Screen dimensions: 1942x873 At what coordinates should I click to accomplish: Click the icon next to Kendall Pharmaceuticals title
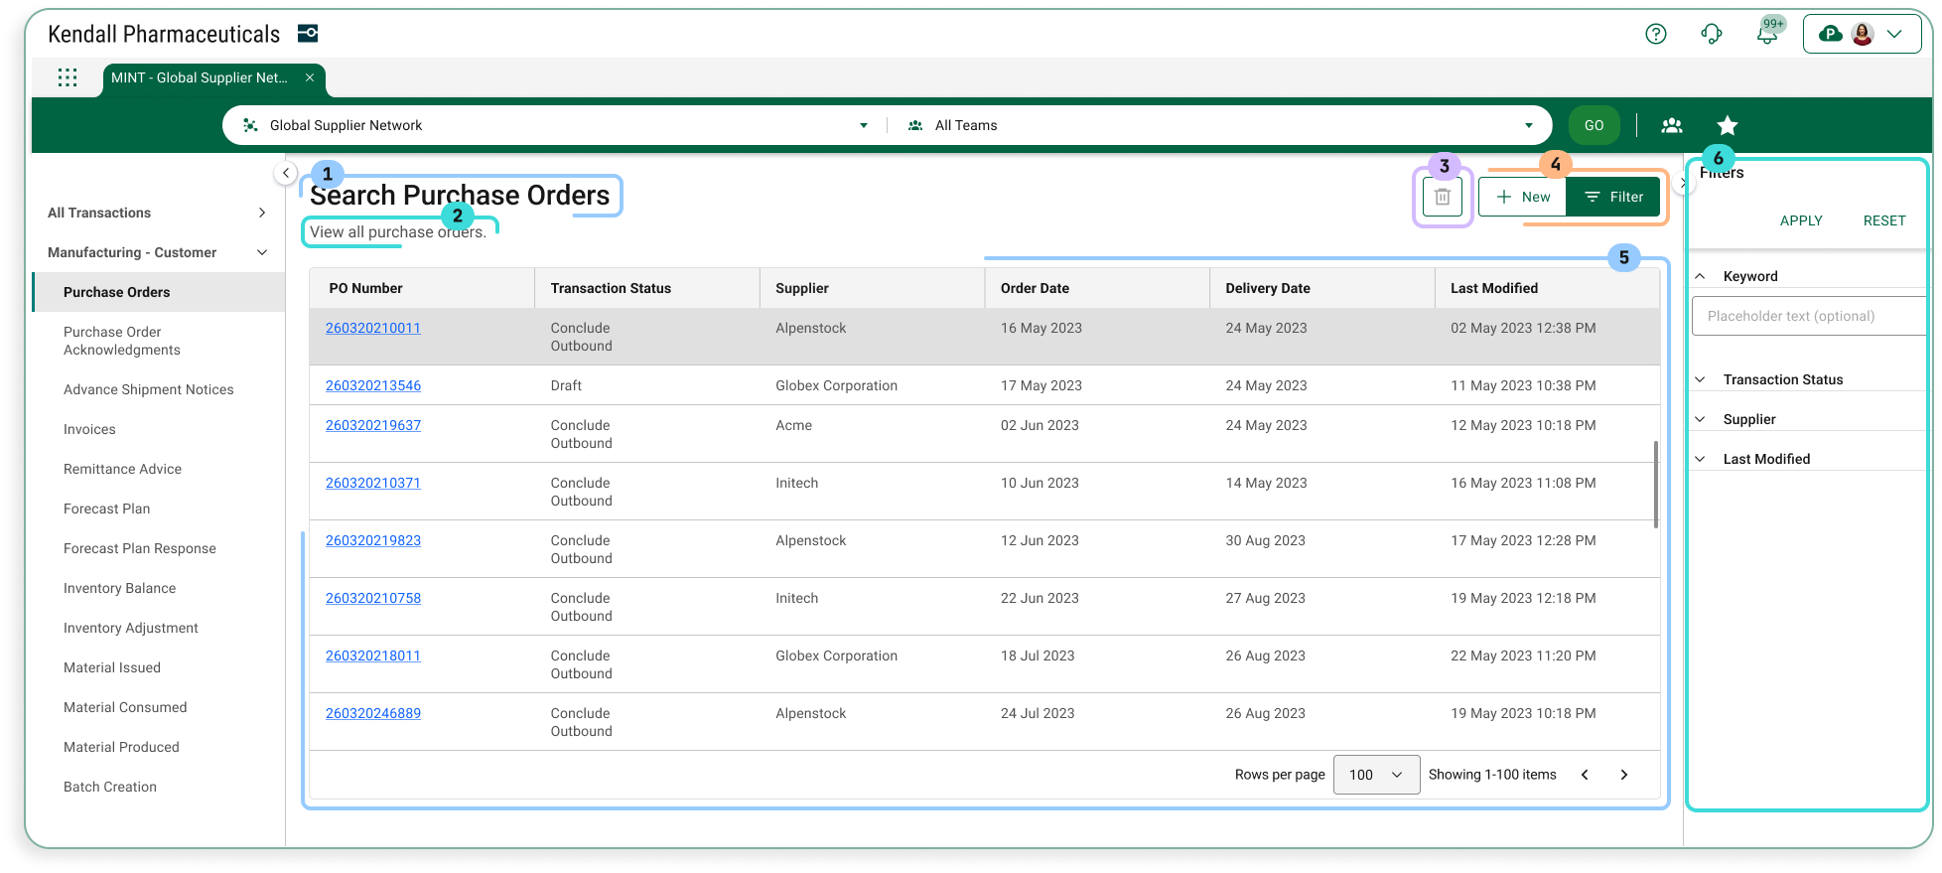[x=308, y=34]
